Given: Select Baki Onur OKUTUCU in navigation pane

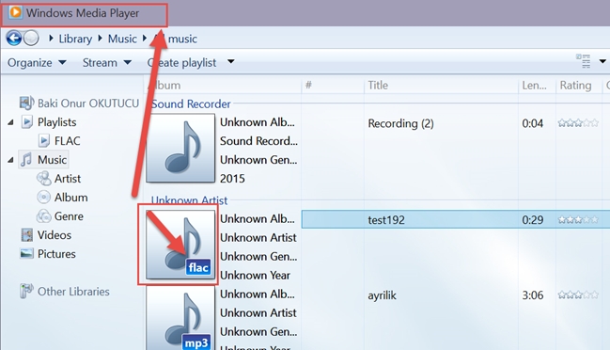Looking at the screenshot, I should coord(88,103).
